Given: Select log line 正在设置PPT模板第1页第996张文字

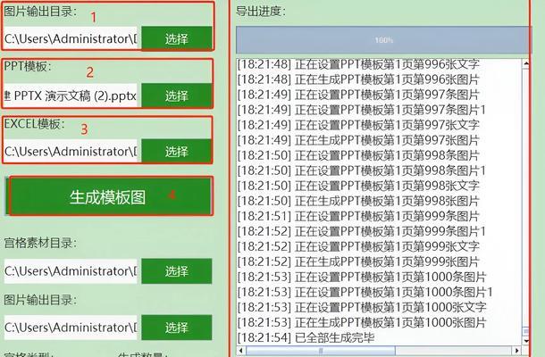Looking at the screenshot, I should (358, 64).
